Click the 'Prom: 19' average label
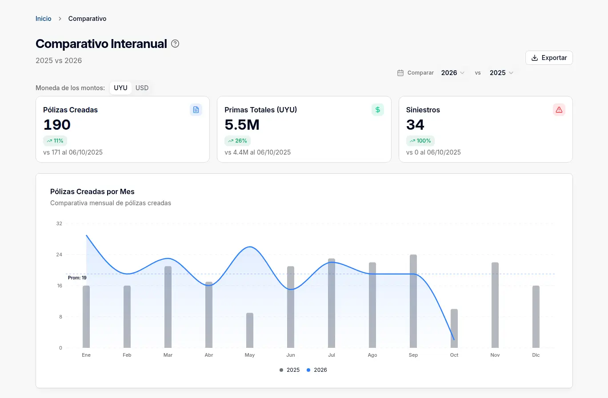 point(77,278)
